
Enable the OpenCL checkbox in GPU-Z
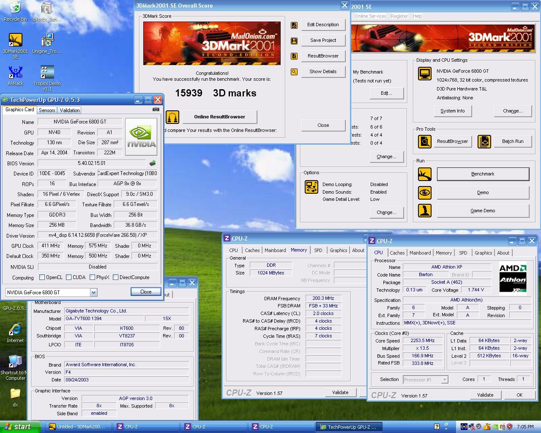coord(42,277)
